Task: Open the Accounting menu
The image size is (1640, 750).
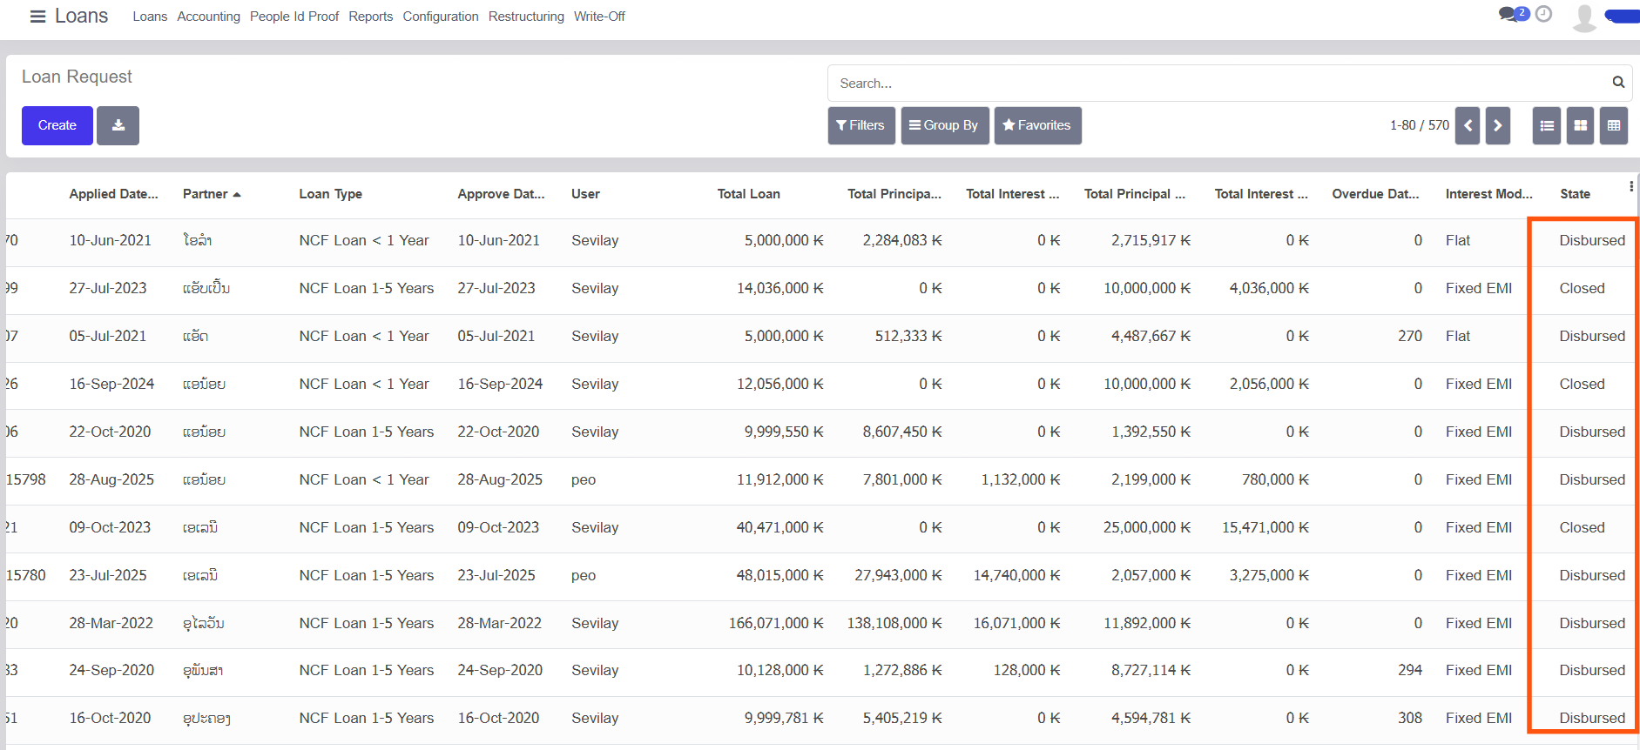Action: tap(208, 17)
